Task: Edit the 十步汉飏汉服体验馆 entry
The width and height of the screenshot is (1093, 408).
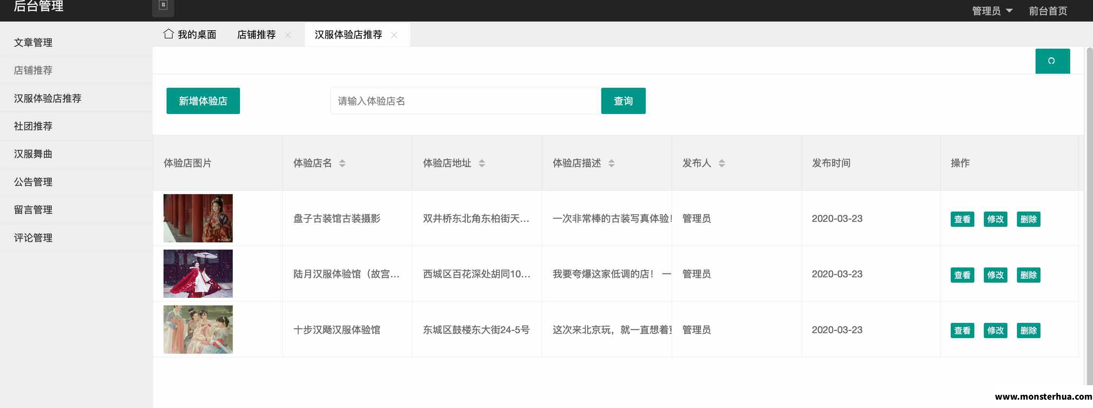Action: coord(995,331)
